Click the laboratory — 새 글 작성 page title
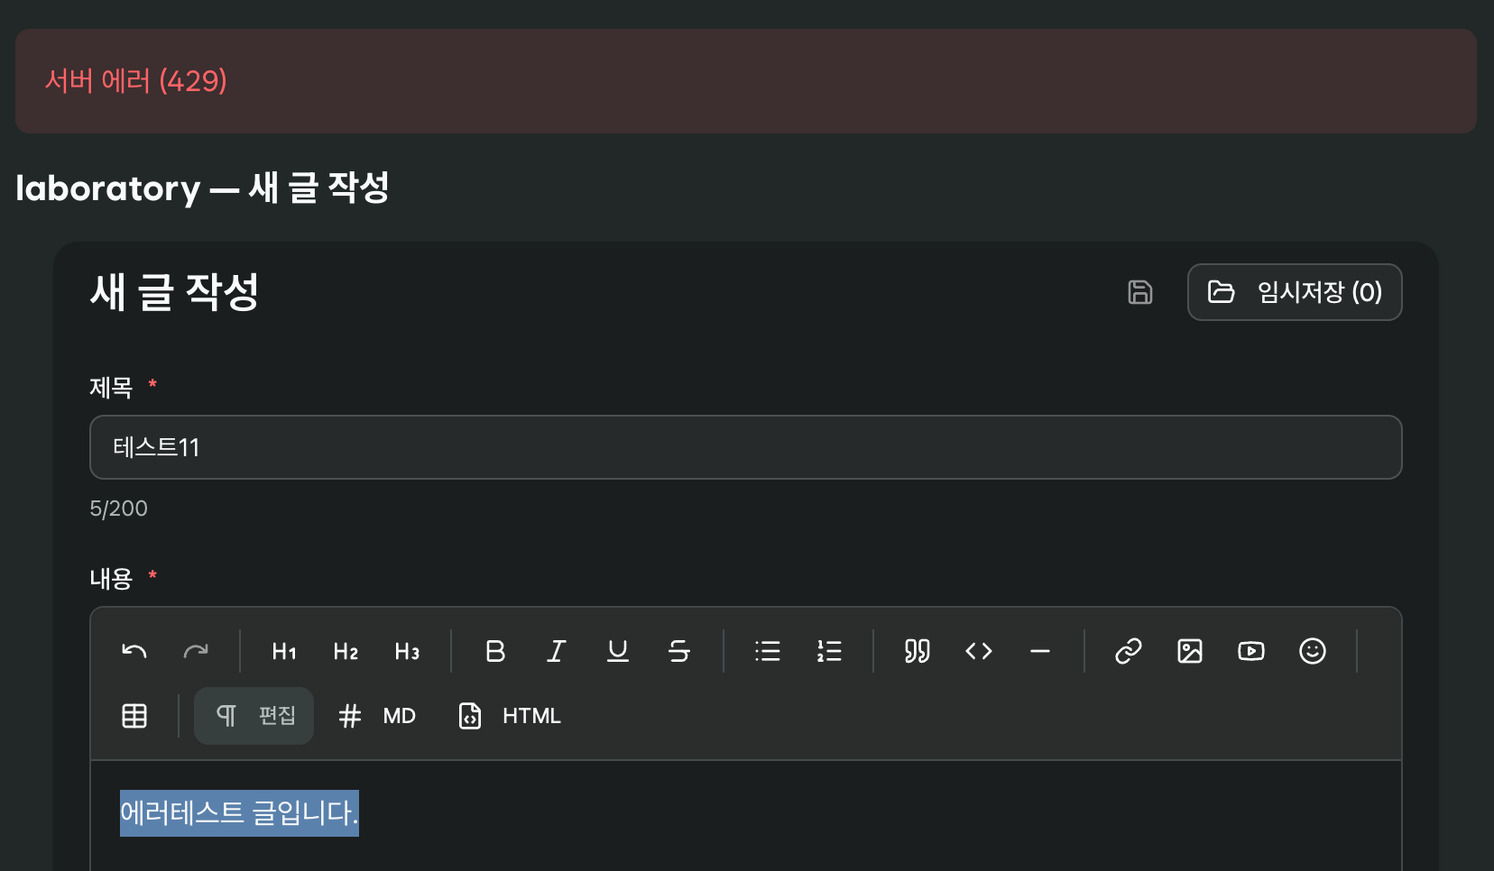The image size is (1494, 871). [202, 188]
